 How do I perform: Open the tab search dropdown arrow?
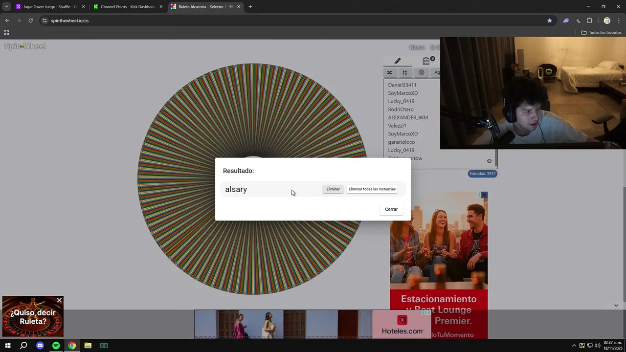[x=6, y=7]
